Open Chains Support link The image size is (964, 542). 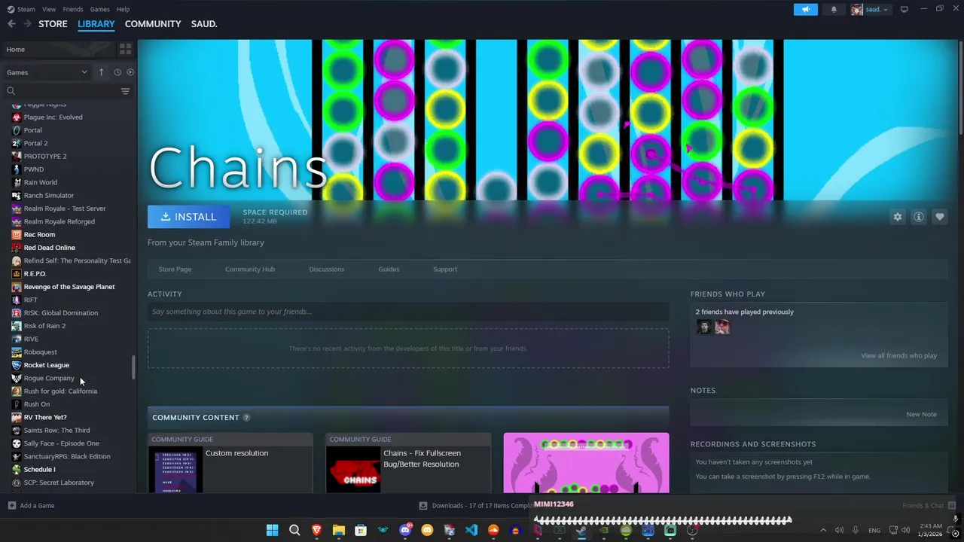(x=445, y=269)
